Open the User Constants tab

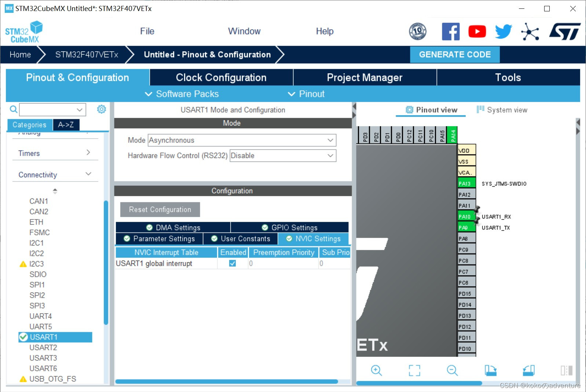tap(241, 239)
